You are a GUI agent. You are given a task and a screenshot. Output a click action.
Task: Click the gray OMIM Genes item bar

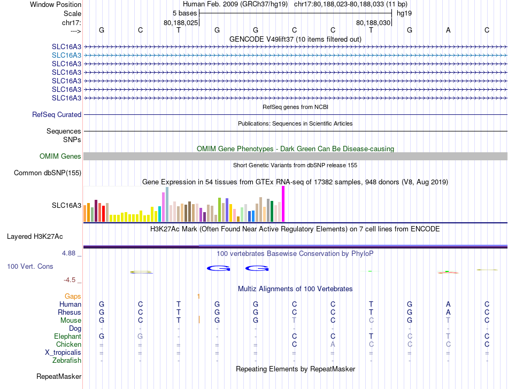(295, 157)
